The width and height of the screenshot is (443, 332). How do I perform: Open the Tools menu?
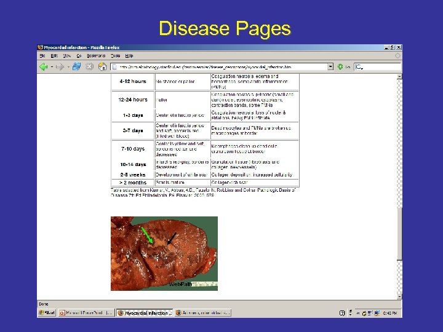[x=115, y=56]
